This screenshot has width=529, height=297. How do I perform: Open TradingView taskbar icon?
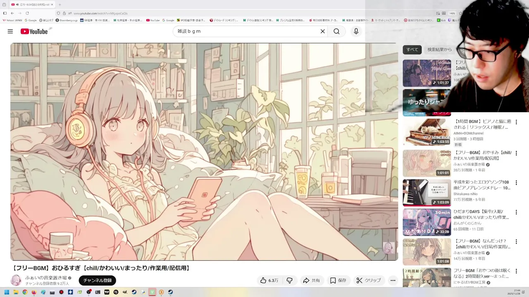click(x=107, y=292)
